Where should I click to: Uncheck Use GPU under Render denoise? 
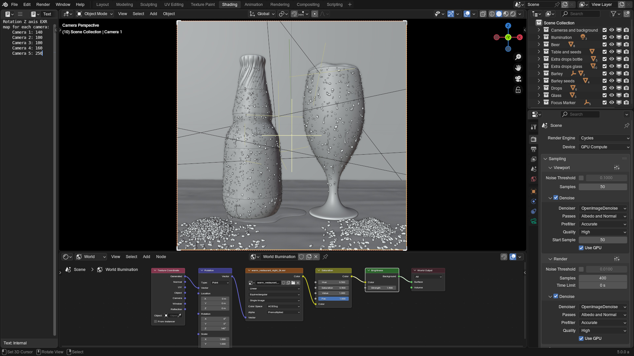581,339
